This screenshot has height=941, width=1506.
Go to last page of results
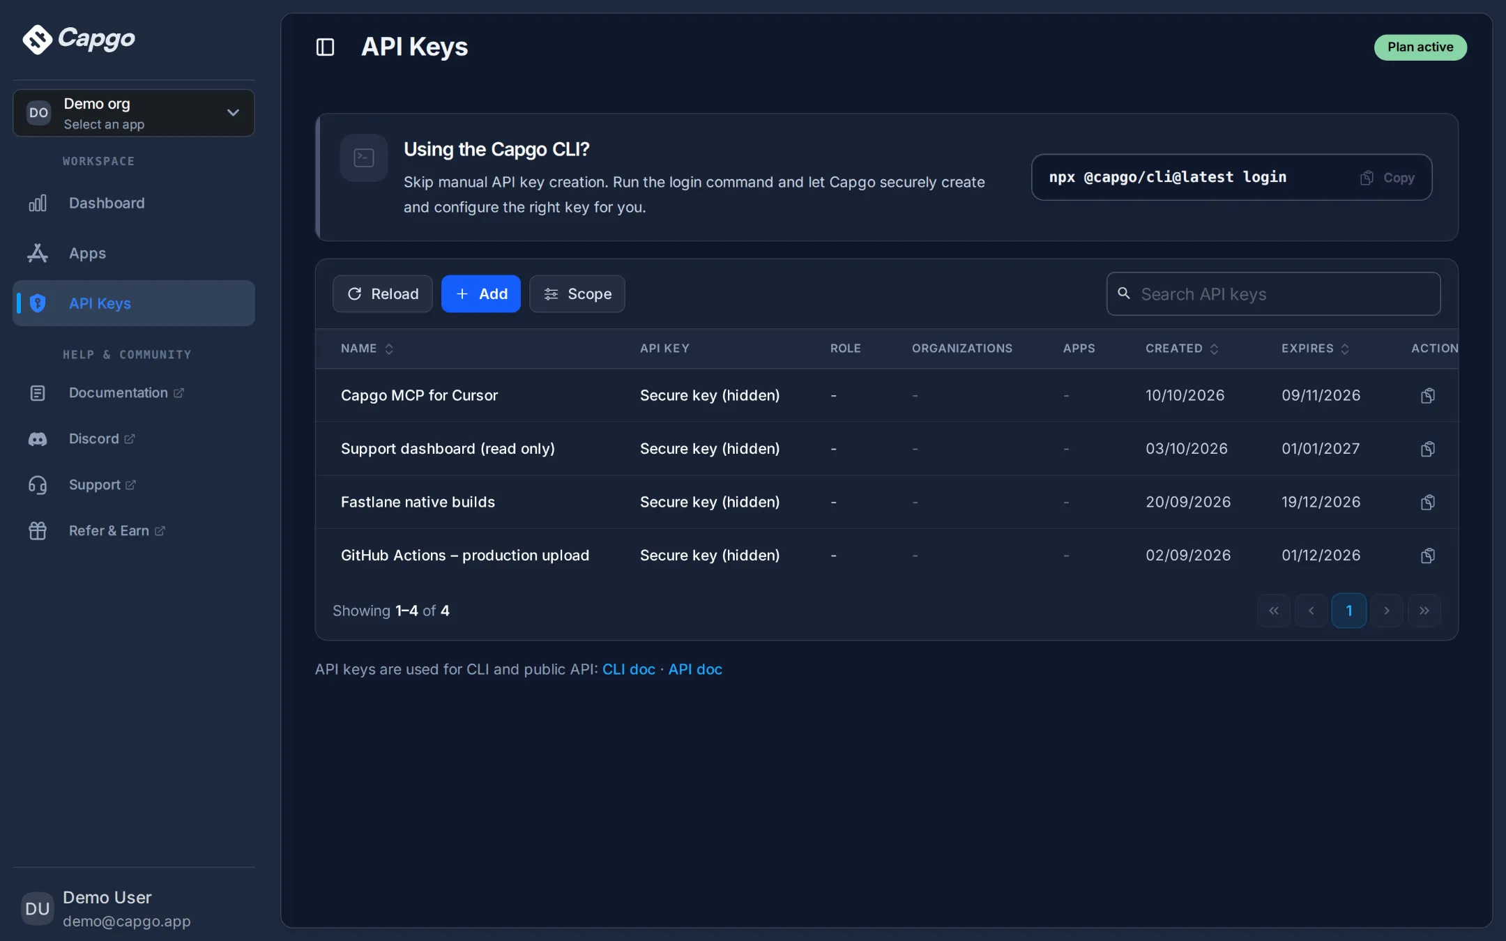pos(1424,611)
